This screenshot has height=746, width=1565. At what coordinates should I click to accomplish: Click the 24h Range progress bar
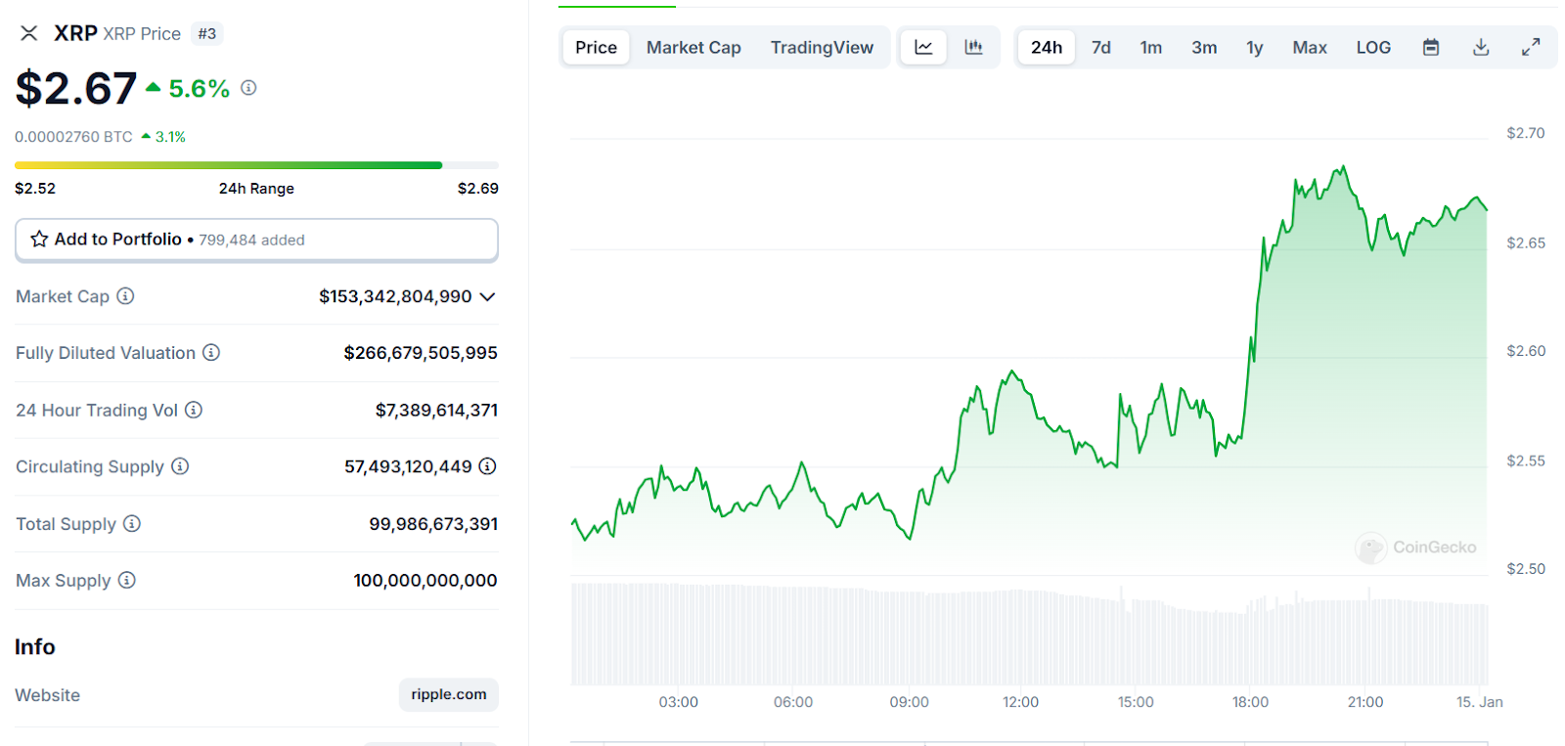click(x=256, y=165)
